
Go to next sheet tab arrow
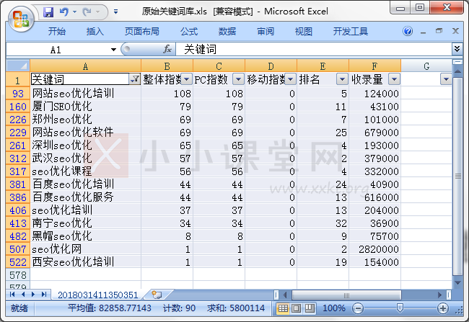pyautogui.click(x=33, y=295)
